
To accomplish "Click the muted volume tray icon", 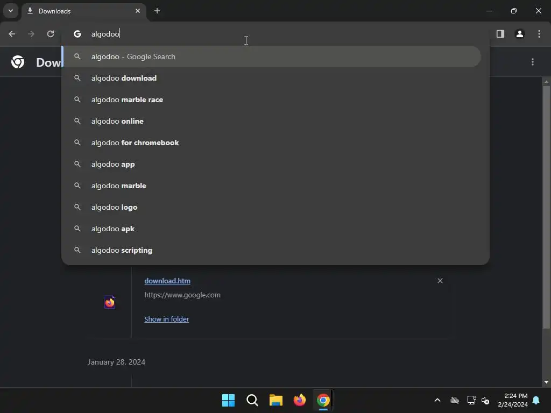I will point(485,400).
